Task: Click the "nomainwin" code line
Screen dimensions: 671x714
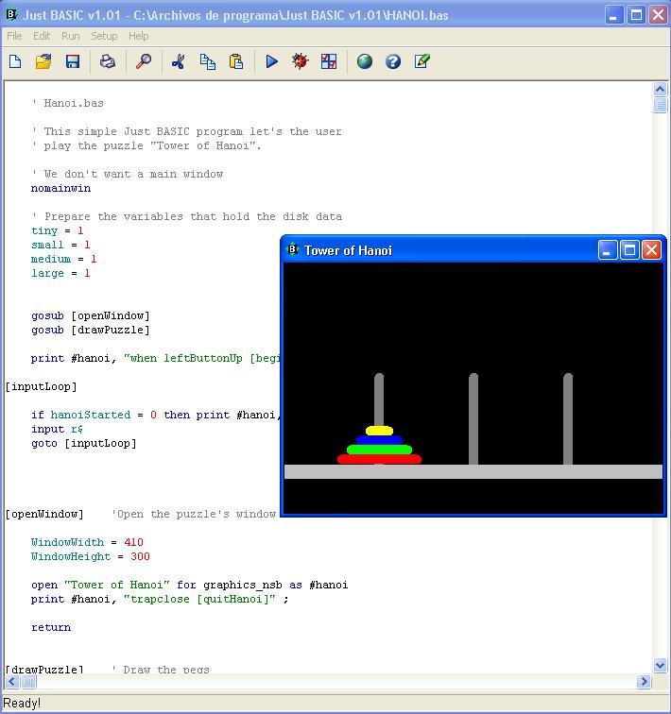Action: (x=60, y=188)
